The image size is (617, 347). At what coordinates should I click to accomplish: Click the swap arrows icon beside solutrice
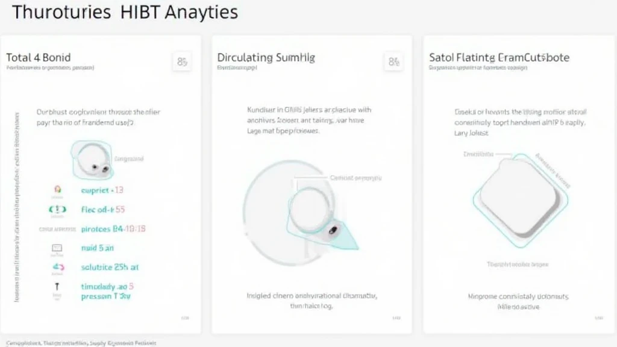[58, 267]
